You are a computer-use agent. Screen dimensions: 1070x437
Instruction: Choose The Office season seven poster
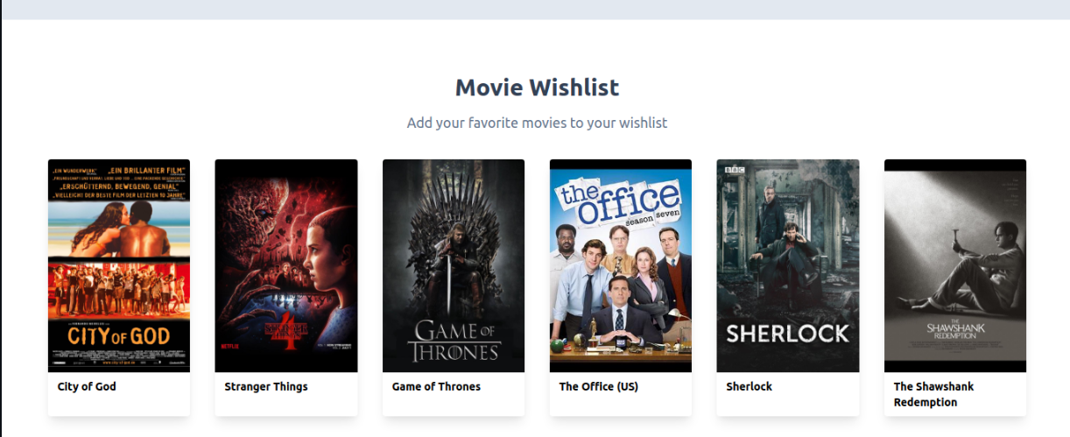pos(621,265)
